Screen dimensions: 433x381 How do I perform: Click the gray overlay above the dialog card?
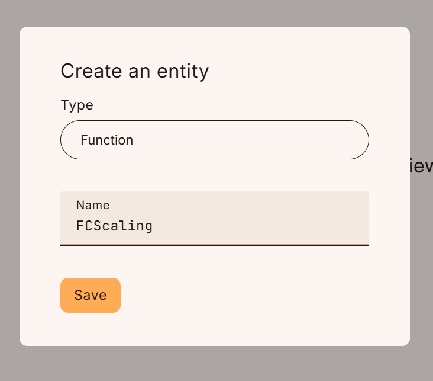click(x=217, y=13)
